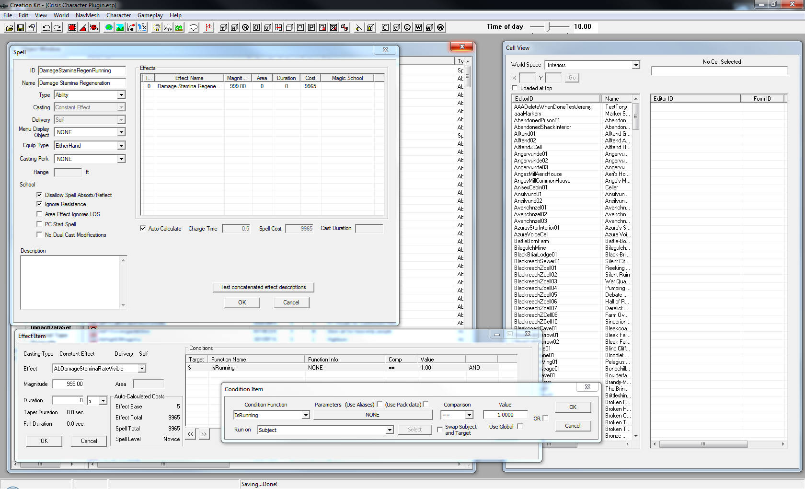The image size is (805, 489).
Task: Open the Gameplay menu
Action: point(150,15)
